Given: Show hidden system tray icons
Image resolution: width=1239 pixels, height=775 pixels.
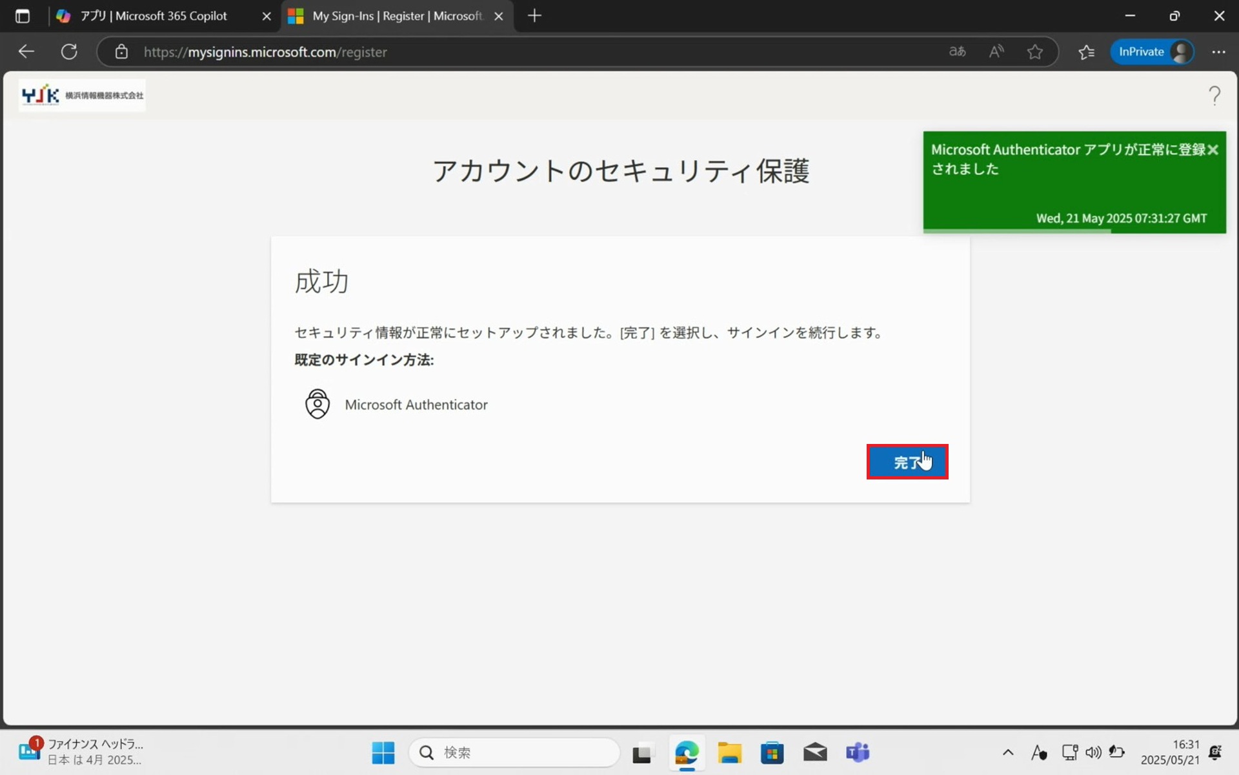Looking at the screenshot, I should point(1008,752).
